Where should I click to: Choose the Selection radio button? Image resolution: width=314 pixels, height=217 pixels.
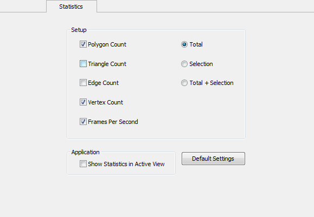184,64
